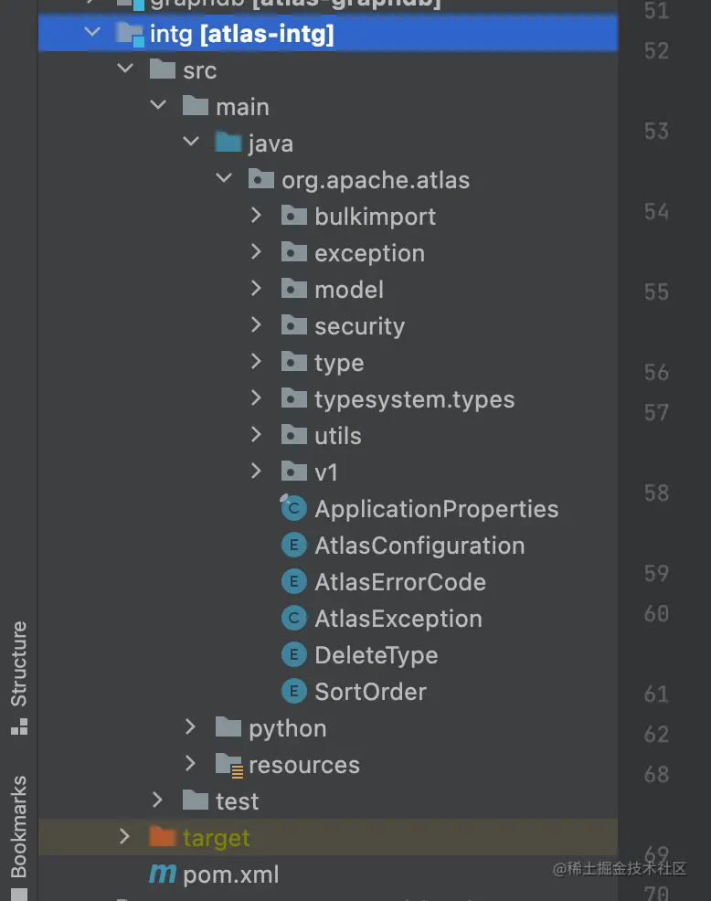
Task: Collapse the intg [atlas-intg] module chevron
Action: point(92,32)
